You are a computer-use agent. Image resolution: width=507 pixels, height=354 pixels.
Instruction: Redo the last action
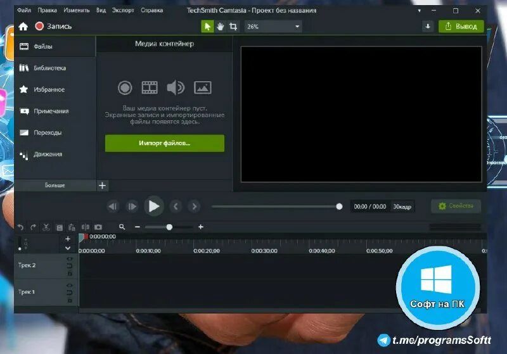tap(33, 227)
